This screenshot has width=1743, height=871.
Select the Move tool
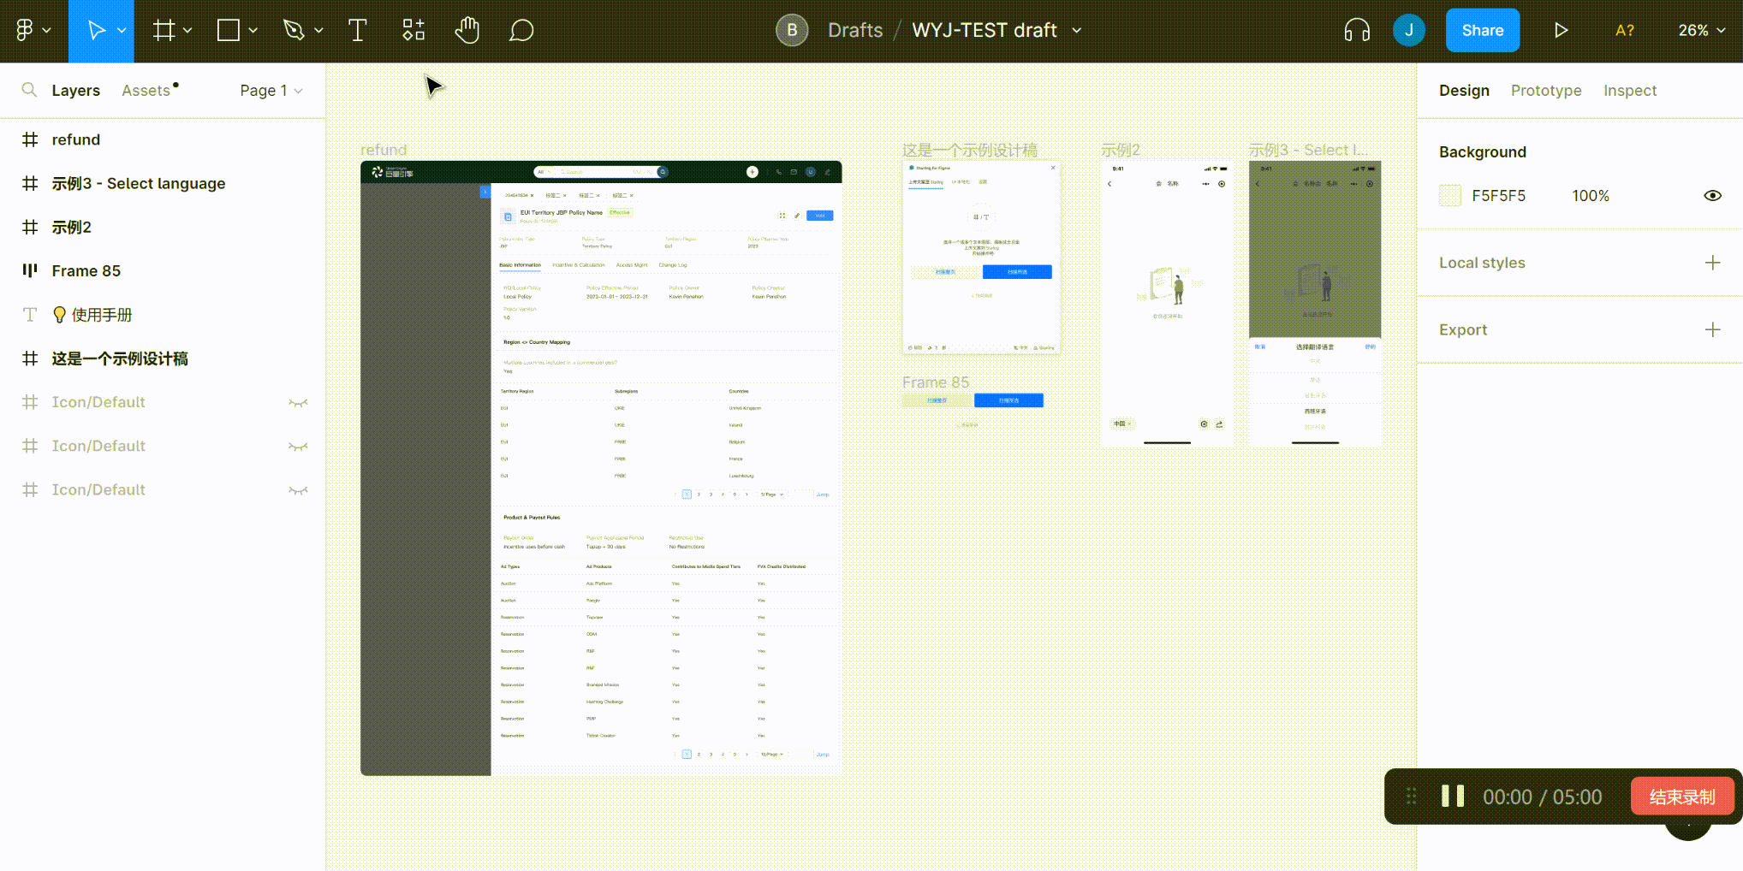click(96, 31)
